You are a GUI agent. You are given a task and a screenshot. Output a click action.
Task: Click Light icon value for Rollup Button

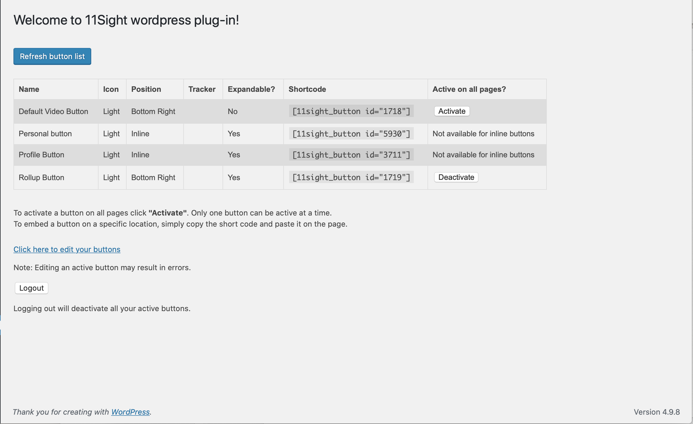click(111, 177)
